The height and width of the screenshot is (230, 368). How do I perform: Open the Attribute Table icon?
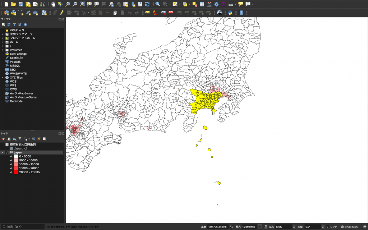click(x=202, y=4)
